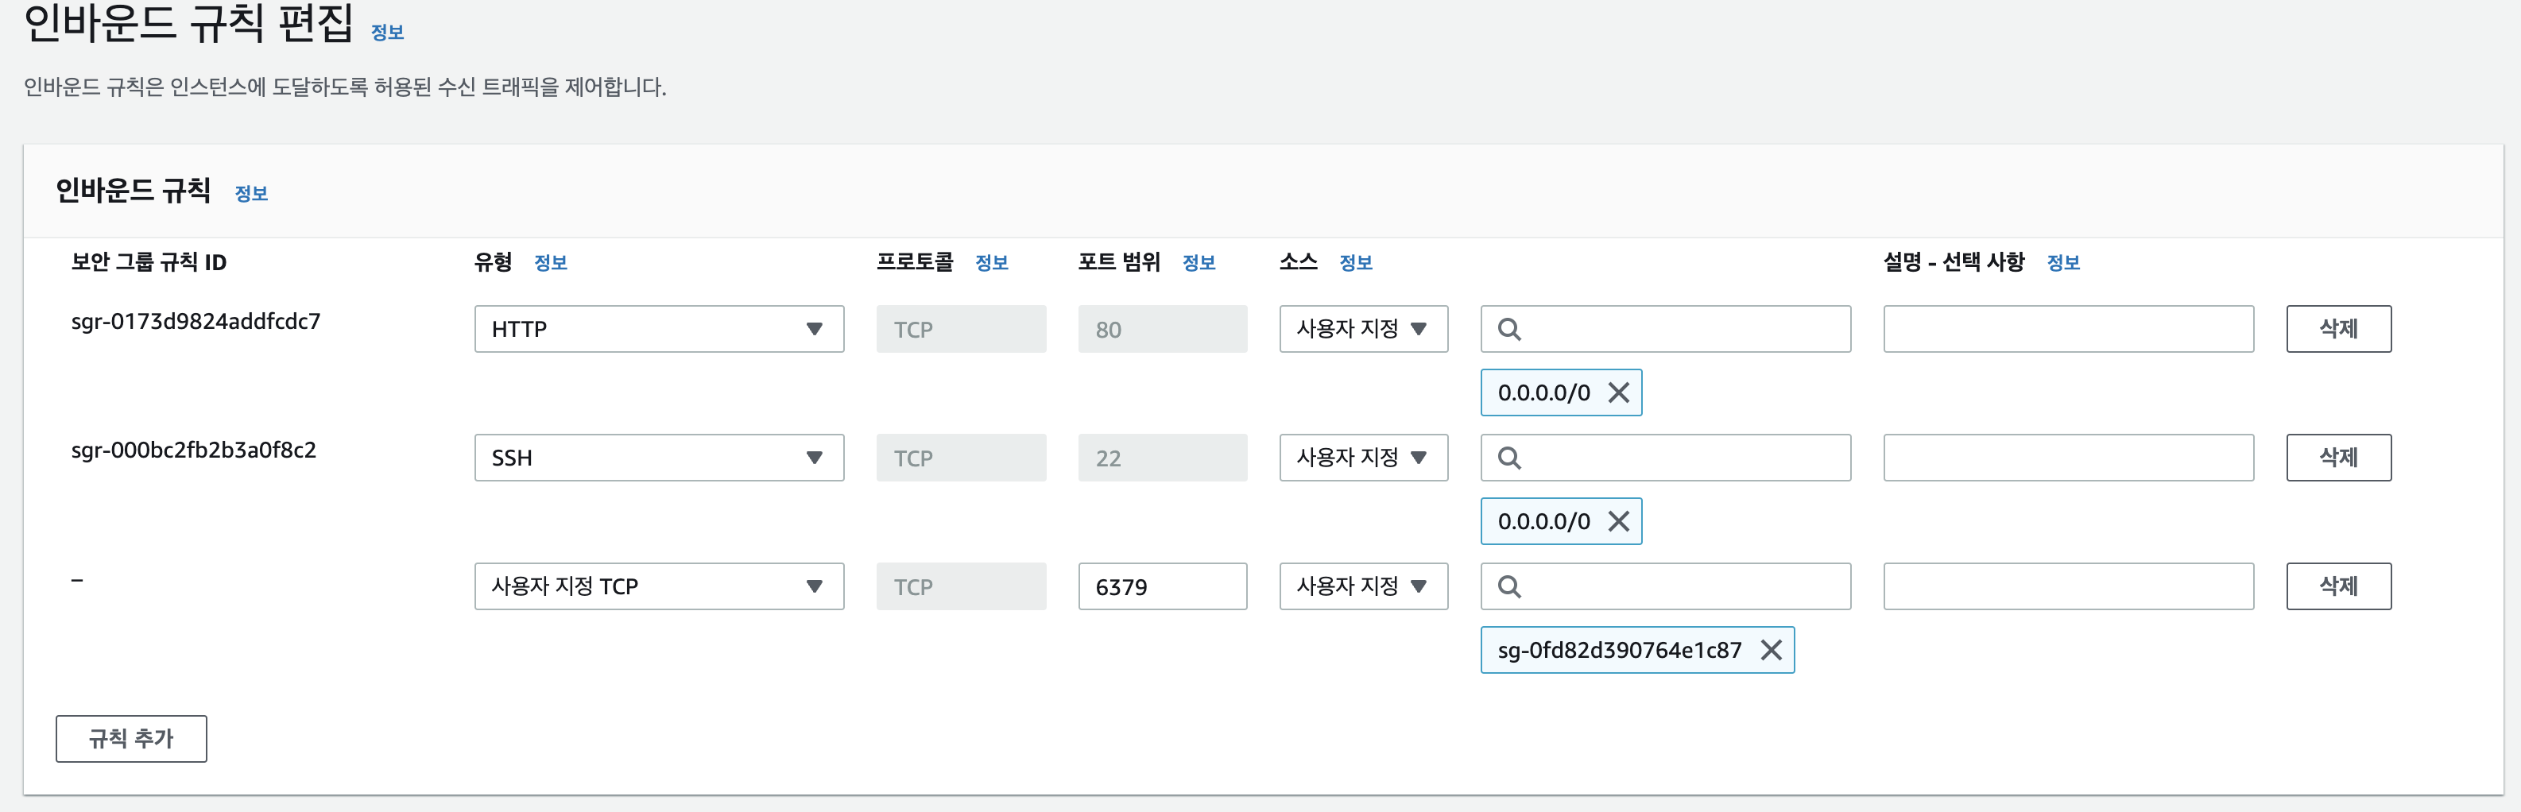Remove the 0.0.0.0/0 source tag in HTTP row

pos(1619,392)
